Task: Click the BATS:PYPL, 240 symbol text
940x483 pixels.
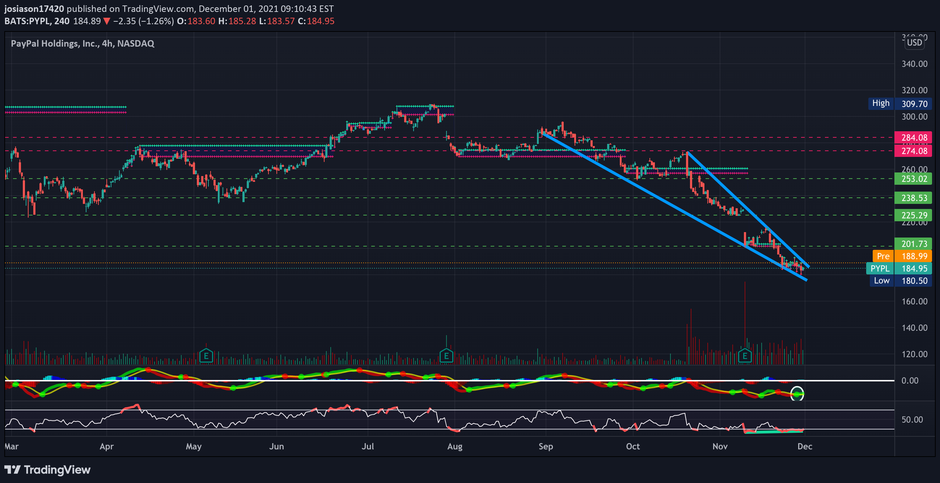Action: click(37, 21)
